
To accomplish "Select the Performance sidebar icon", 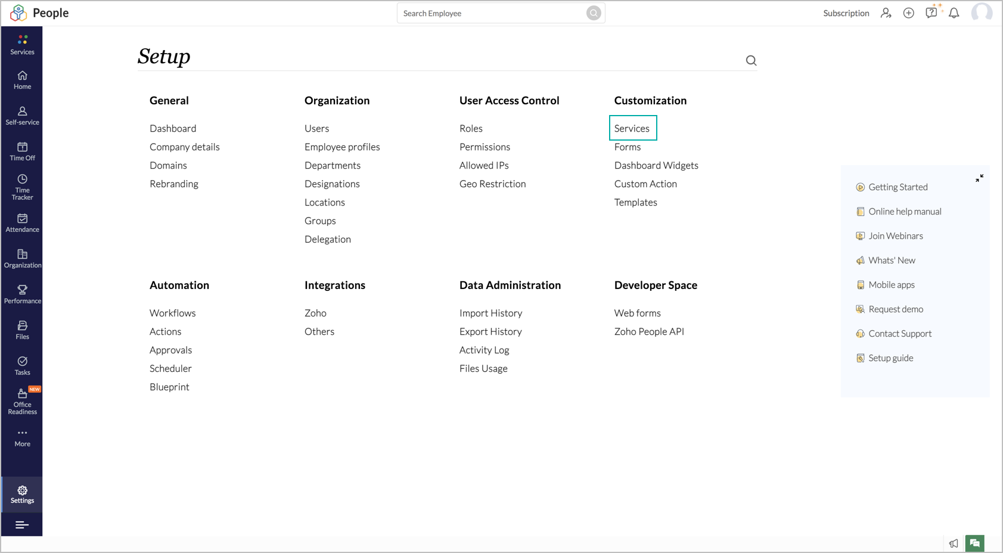I will click(22, 293).
